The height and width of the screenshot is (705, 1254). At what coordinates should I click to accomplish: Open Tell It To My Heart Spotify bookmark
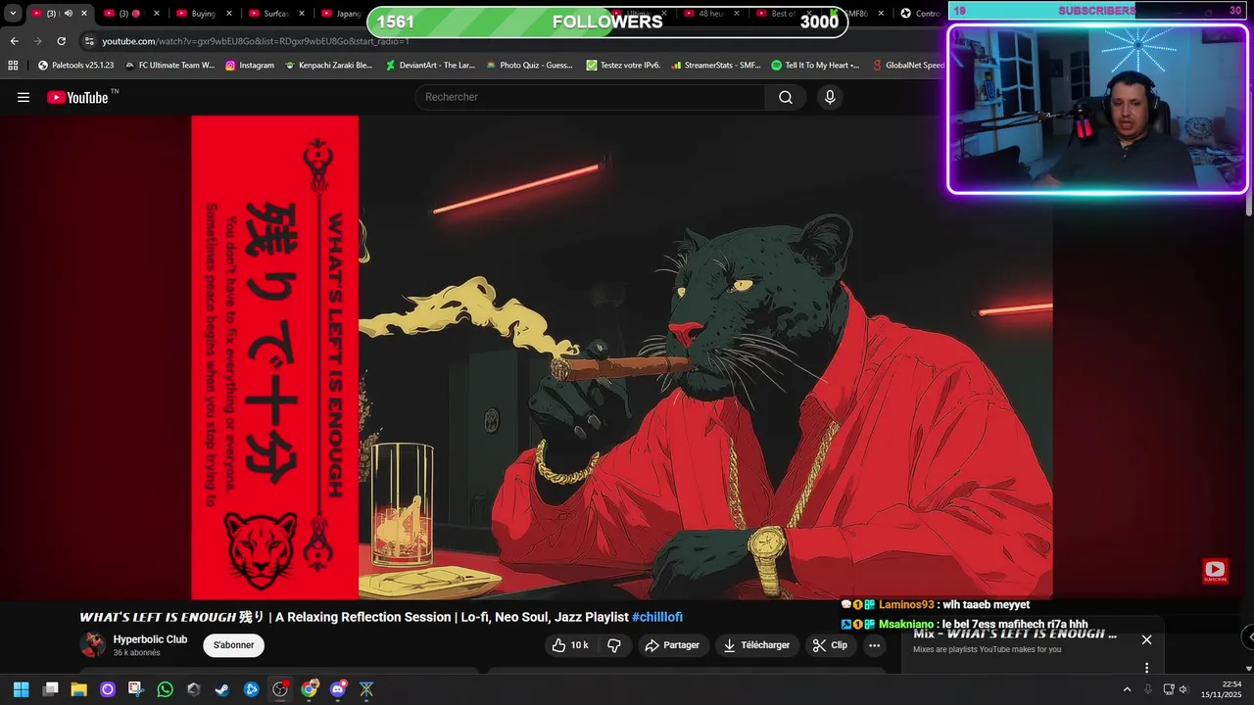(815, 66)
